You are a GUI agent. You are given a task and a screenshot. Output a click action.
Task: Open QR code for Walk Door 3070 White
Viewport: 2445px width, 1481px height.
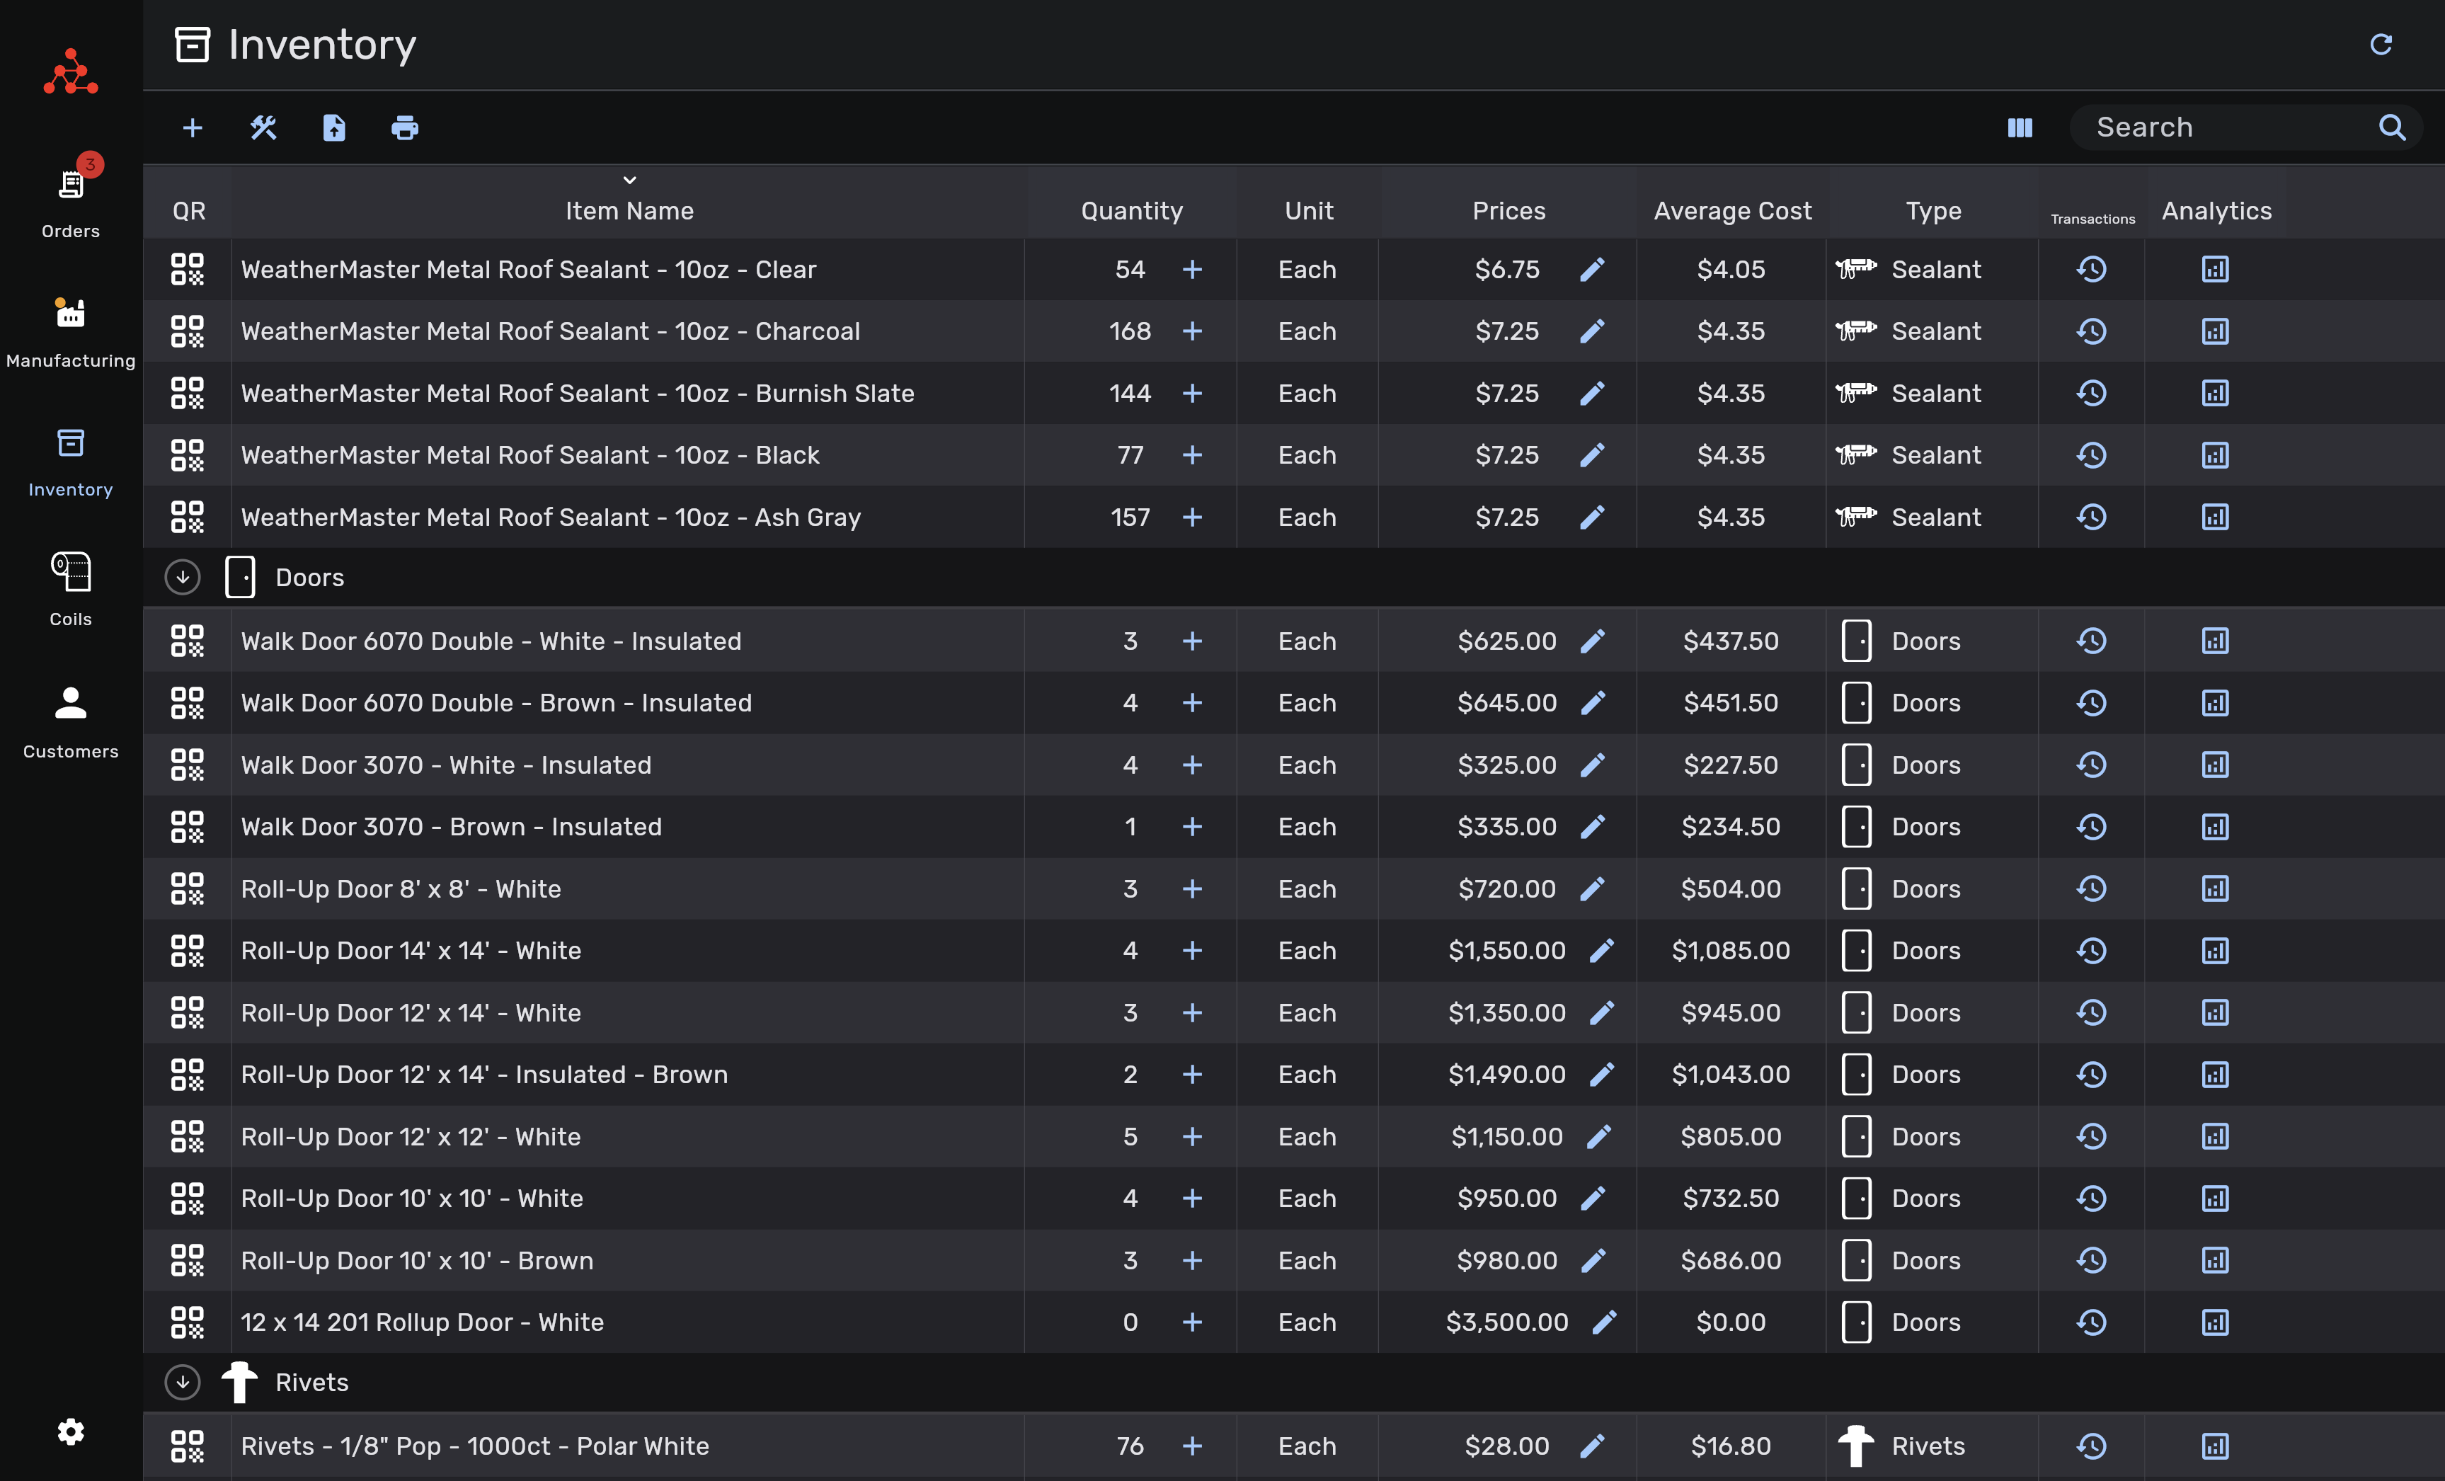coord(187,765)
